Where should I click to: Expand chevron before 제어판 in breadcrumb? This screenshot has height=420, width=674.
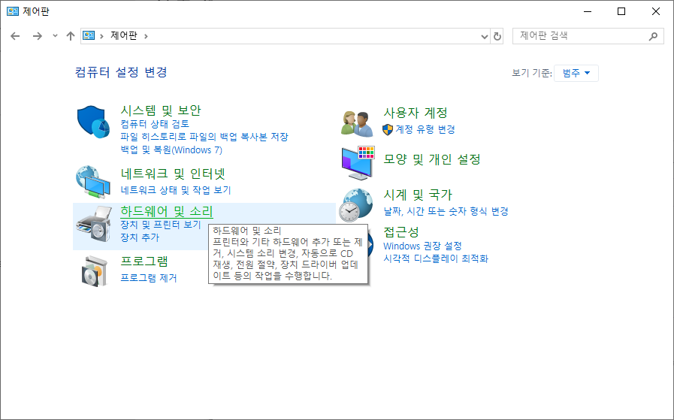(102, 36)
